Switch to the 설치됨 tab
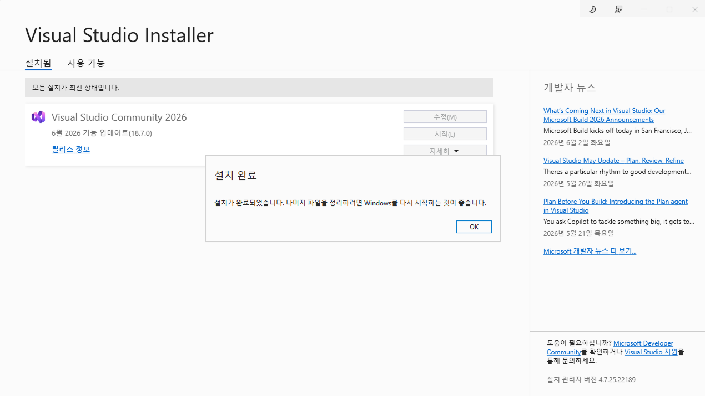This screenshot has height=396, width=705. click(38, 63)
